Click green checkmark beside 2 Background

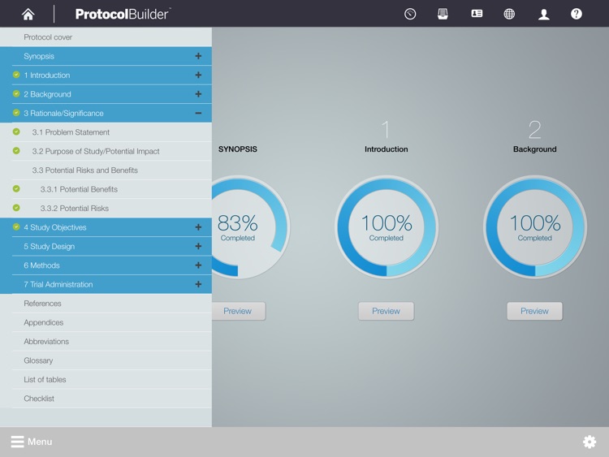pyautogui.click(x=16, y=93)
